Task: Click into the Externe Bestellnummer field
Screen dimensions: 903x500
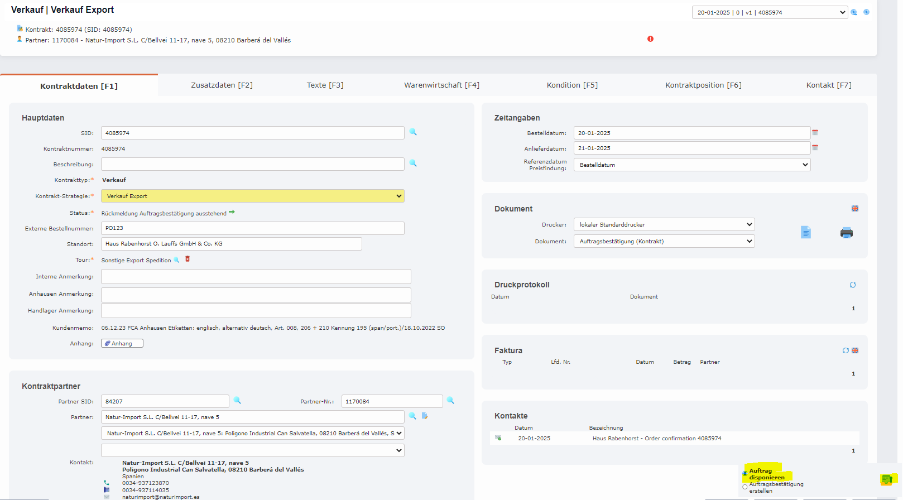Action: pos(252,228)
